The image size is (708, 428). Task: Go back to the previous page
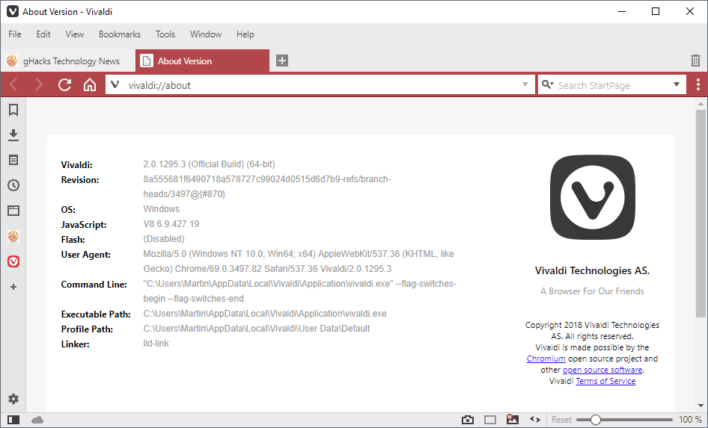pos(13,84)
